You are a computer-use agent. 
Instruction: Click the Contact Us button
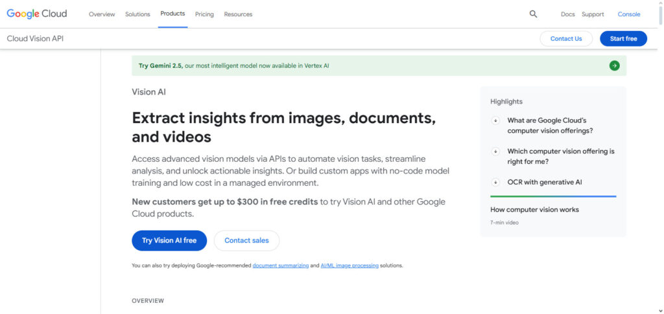point(566,38)
